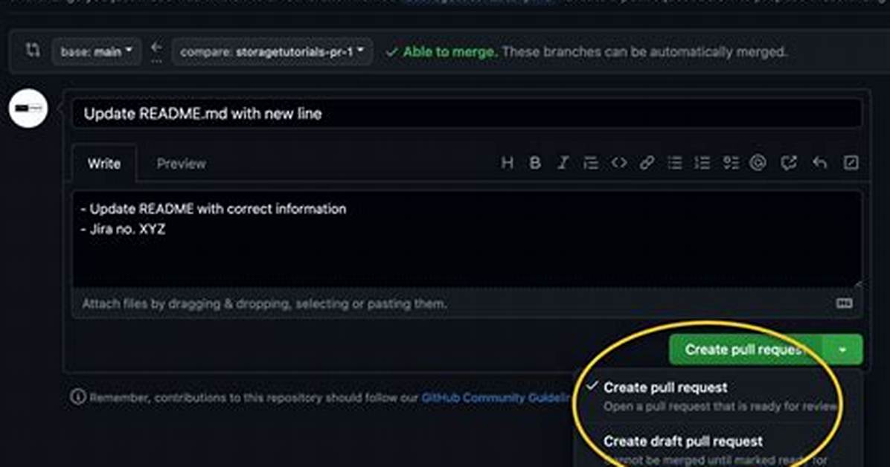This screenshot has height=467, width=890.
Task: Insert code formatting icon
Action: coord(618,164)
